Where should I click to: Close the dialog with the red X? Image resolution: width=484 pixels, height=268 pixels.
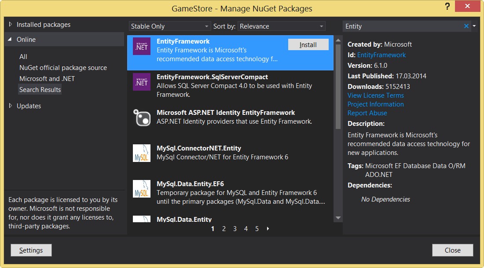[467, 6]
